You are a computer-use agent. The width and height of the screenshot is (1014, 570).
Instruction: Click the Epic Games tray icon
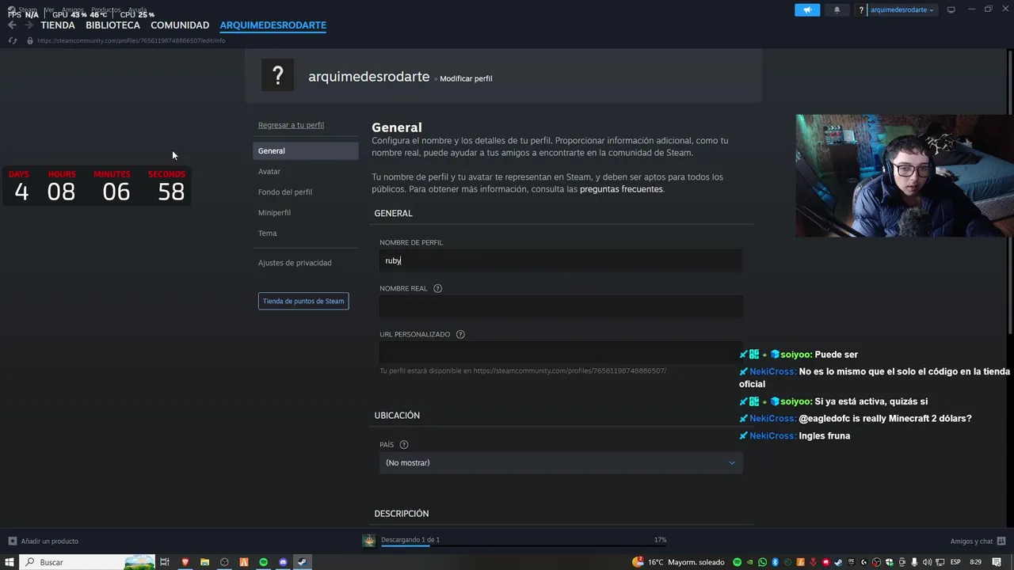pyautogui.click(x=851, y=562)
